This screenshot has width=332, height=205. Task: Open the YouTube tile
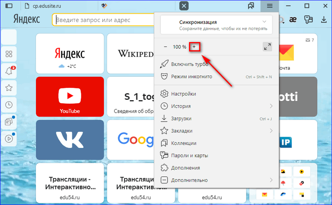pyautogui.click(x=70, y=97)
